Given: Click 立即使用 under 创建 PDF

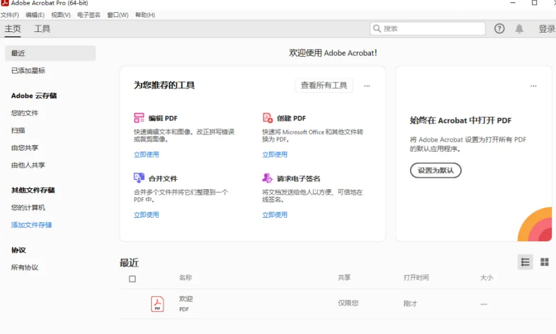Looking at the screenshot, I should click(x=274, y=154).
